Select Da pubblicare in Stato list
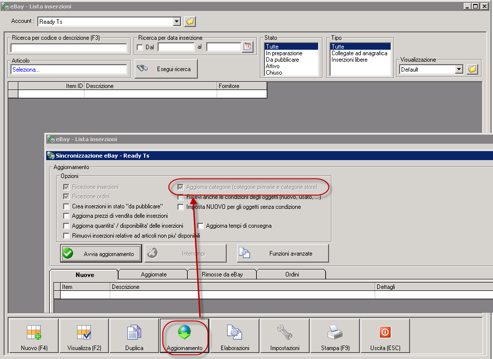The image size is (493, 359). pyautogui.click(x=291, y=60)
